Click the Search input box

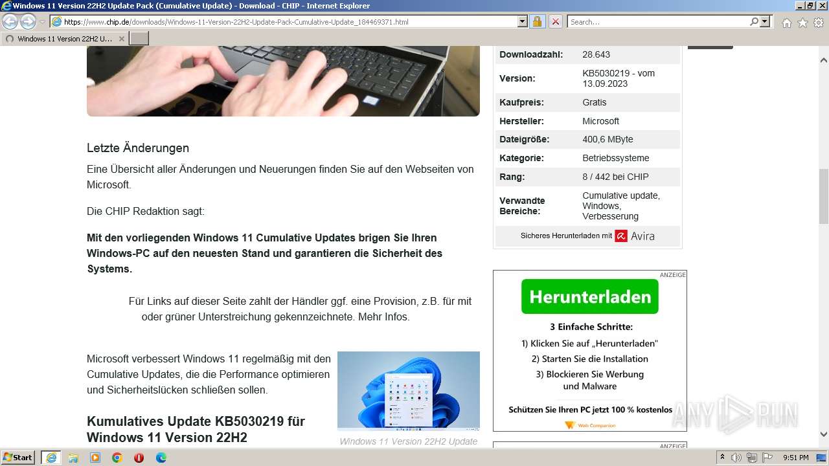click(657, 22)
